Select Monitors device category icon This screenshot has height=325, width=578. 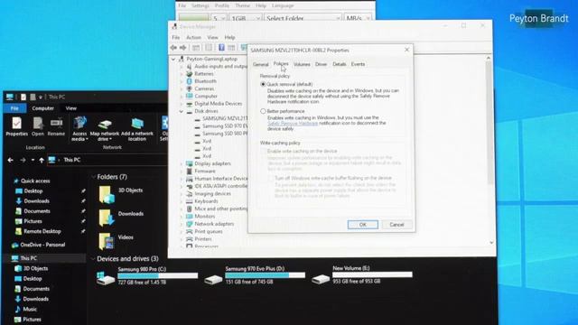[x=190, y=217]
